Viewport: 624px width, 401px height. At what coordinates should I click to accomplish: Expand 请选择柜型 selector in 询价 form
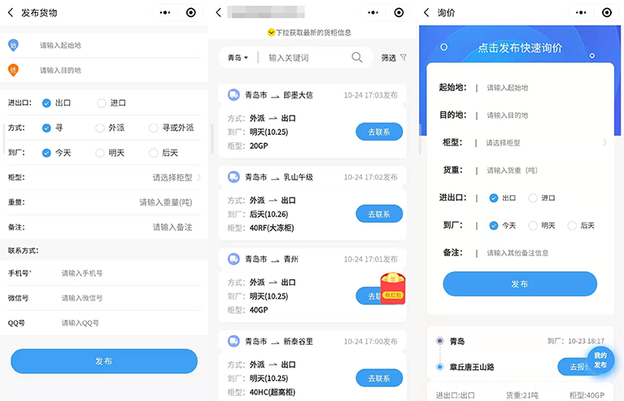pyautogui.click(x=543, y=142)
